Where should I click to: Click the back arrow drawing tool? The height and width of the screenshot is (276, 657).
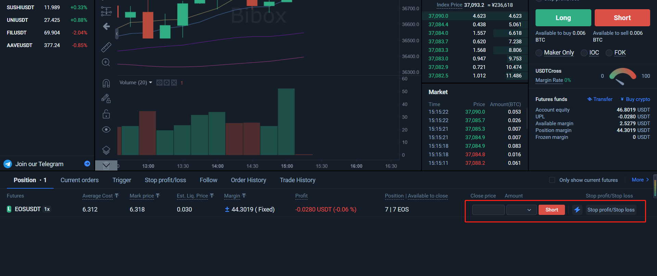tap(106, 27)
